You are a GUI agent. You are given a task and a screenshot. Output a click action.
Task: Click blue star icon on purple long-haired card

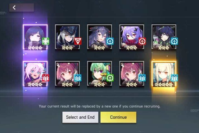pos(110,41)
